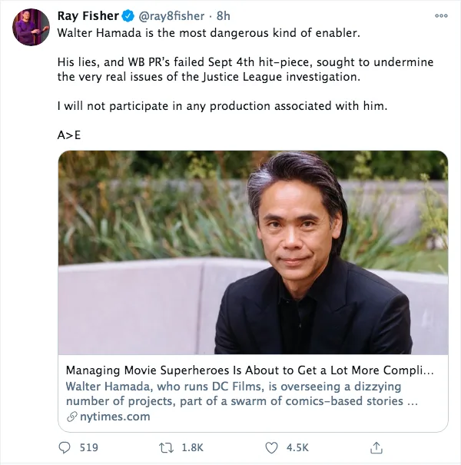
Task: Click the link chain icon beside nytimes.com
Action: point(71,417)
